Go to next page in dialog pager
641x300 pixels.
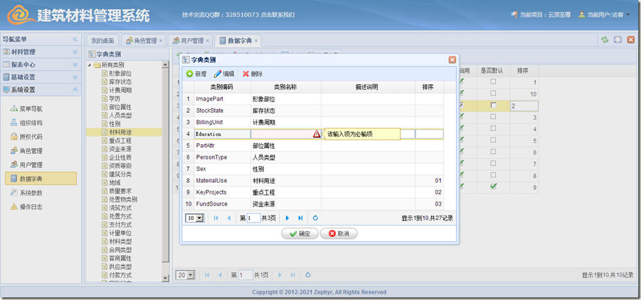[287, 218]
